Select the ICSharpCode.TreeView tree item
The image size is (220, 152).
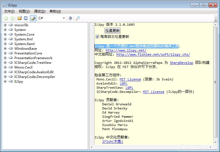pos(33,63)
